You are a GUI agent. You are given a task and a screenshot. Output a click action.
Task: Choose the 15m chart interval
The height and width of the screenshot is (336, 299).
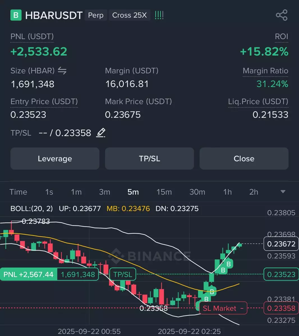coord(164,192)
